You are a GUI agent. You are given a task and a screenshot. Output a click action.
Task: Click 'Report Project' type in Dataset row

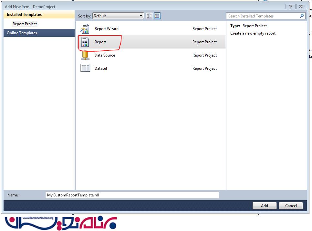coord(204,68)
